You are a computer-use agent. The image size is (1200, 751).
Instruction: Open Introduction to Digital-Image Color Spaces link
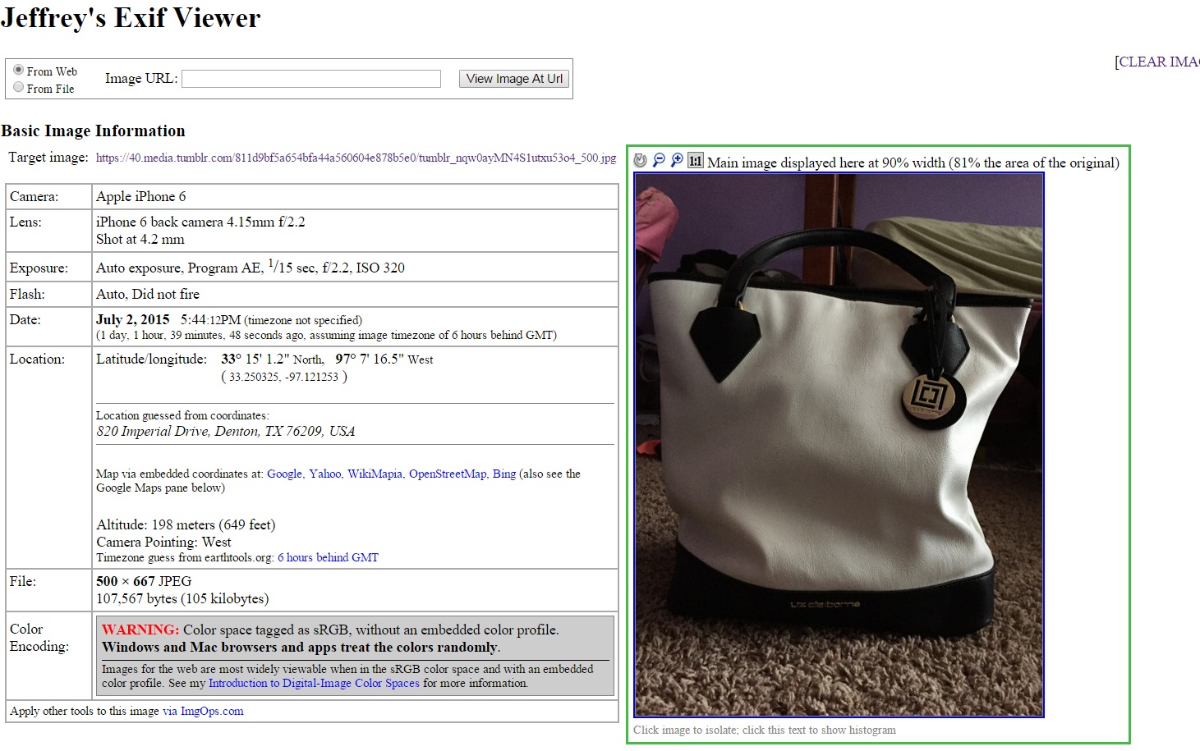point(314,683)
